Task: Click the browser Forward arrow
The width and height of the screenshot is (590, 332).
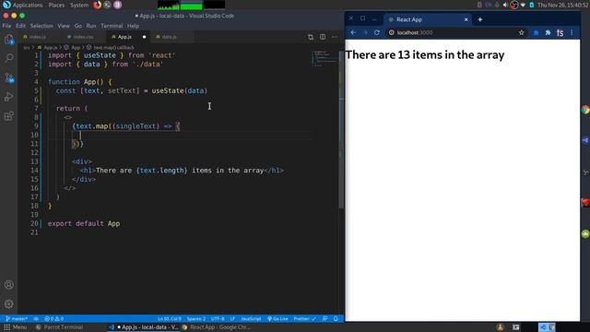Action: (x=365, y=33)
